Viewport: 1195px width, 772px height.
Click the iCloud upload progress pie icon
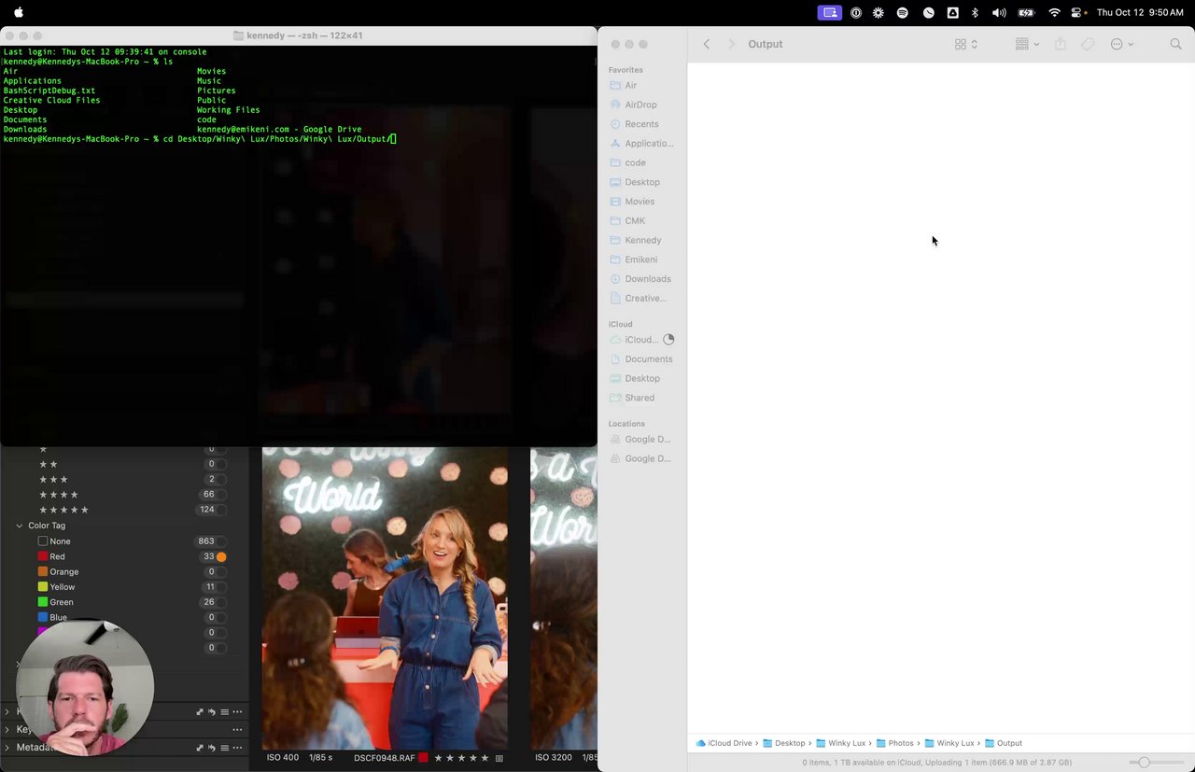[x=668, y=340]
